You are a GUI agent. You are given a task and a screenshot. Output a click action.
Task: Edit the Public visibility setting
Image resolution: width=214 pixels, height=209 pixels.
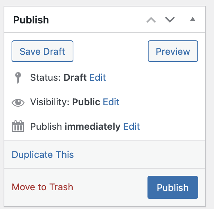111,102
